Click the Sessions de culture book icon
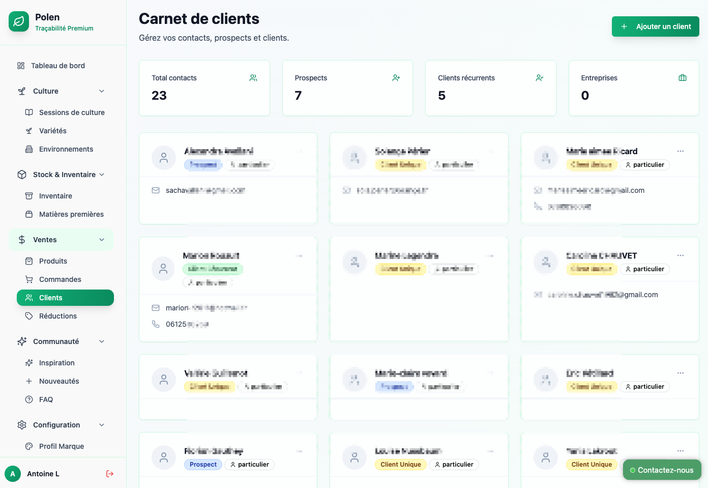Viewport: 708px width, 488px height. click(x=29, y=112)
